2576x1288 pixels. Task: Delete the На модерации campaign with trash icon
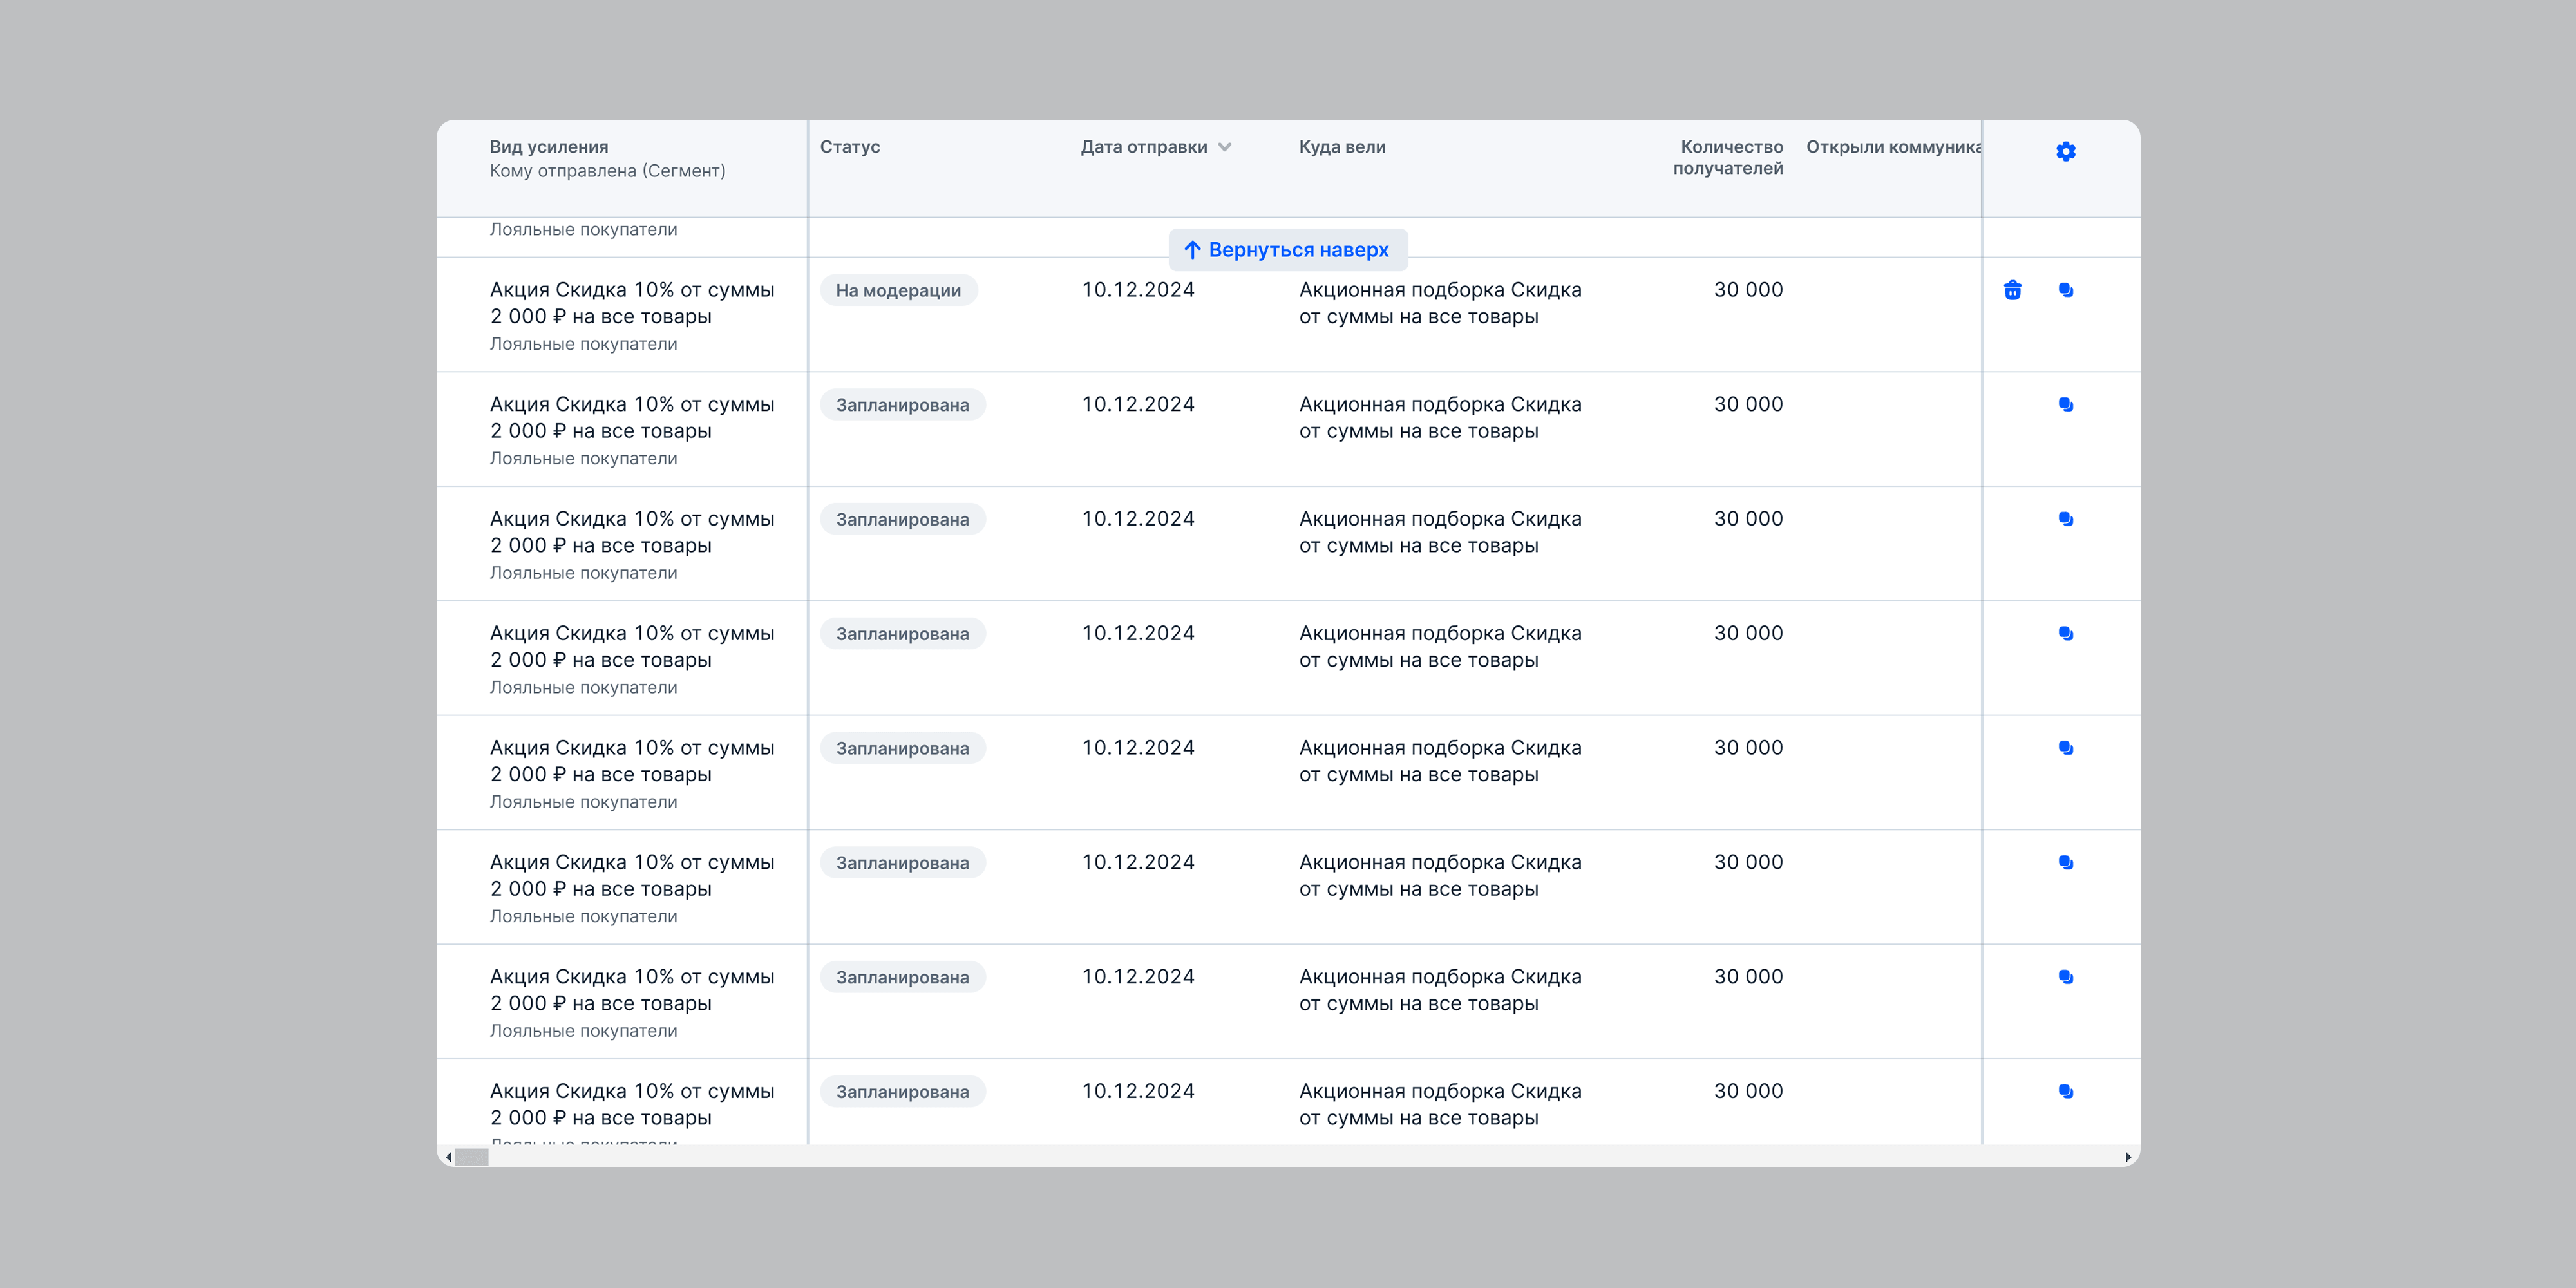[x=2012, y=290]
